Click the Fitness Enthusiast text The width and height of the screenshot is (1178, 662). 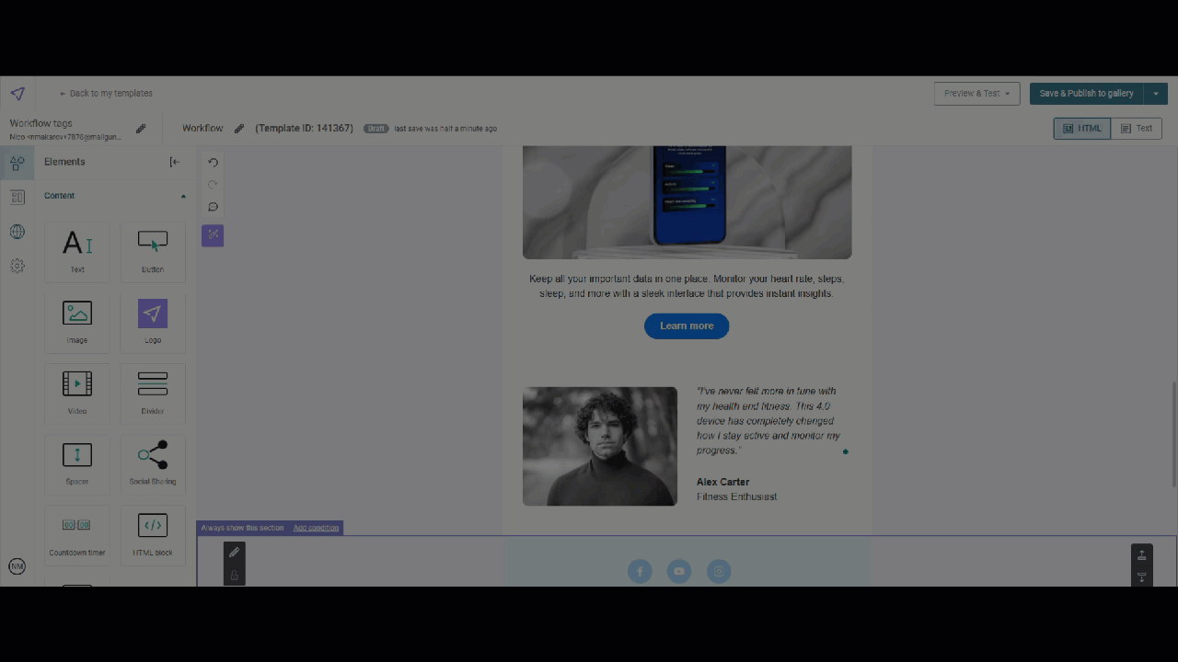pos(737,496)
